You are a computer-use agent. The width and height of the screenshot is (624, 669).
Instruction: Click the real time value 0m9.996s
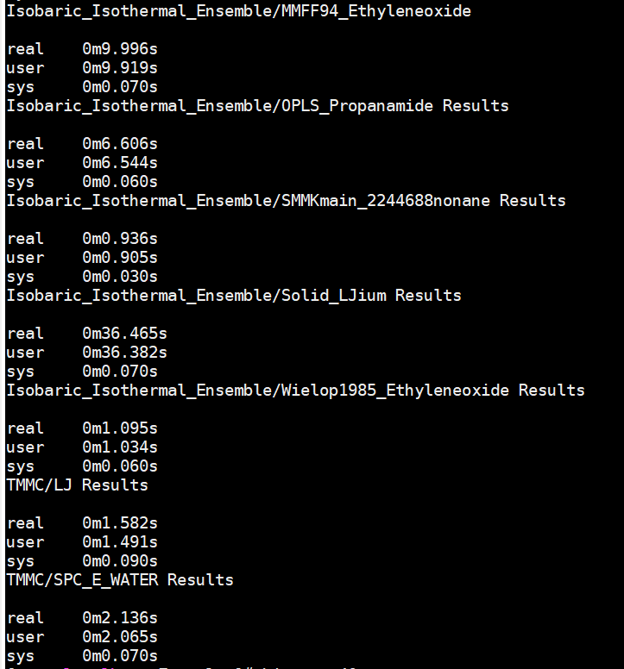[x=120, y=49]
